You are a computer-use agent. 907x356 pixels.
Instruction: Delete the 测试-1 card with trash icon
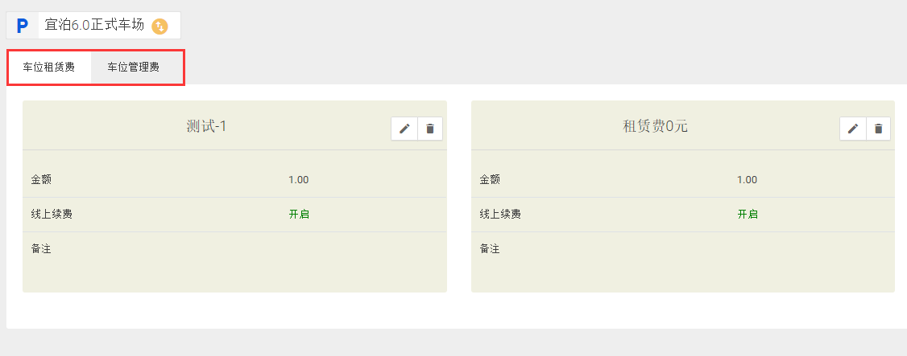[430, 129]
